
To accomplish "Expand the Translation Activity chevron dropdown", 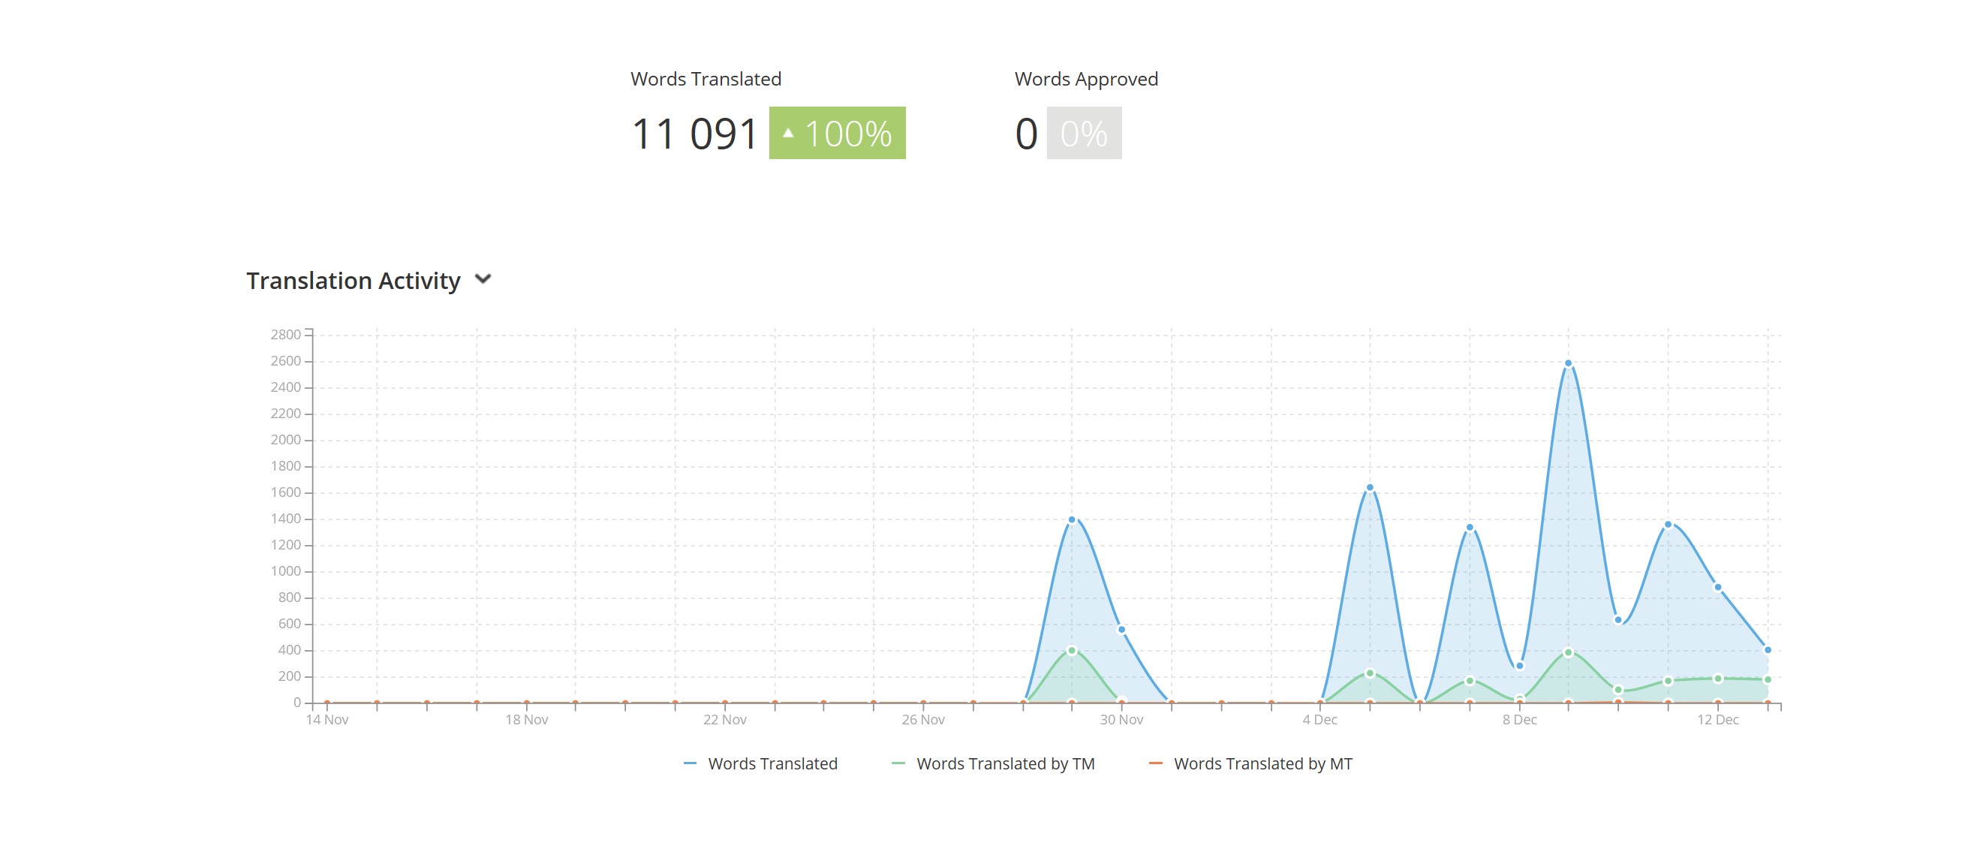I will (483, 279).
